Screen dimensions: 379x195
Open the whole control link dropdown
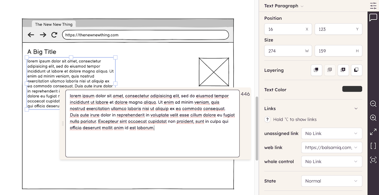coord(332,161)
